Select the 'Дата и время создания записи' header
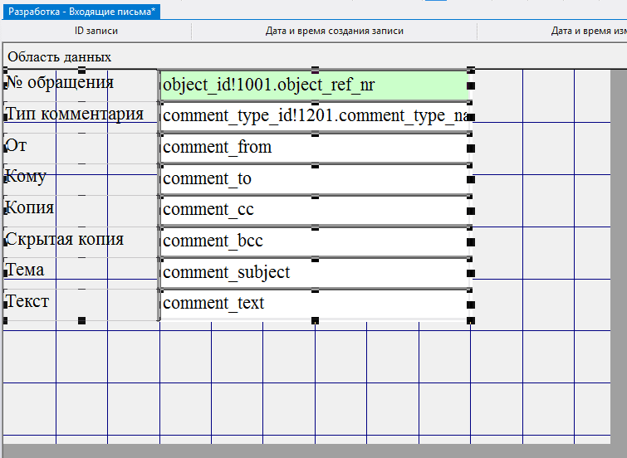 tap(334, 32)
